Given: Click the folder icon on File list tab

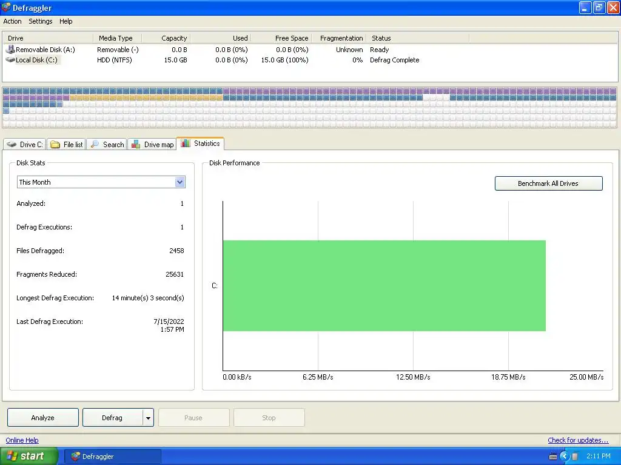Looking at the screenshot, I should click(55, 144).
